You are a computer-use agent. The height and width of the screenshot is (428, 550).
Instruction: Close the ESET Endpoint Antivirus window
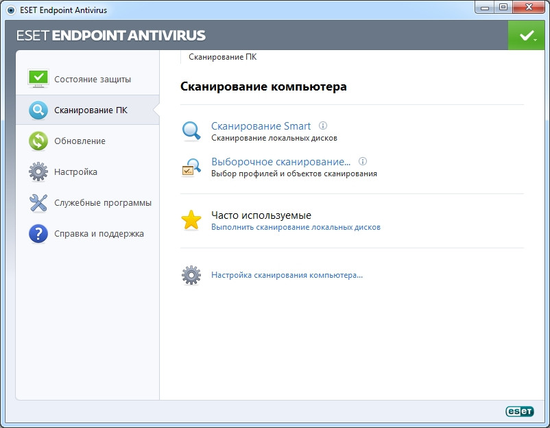[529, 8]
